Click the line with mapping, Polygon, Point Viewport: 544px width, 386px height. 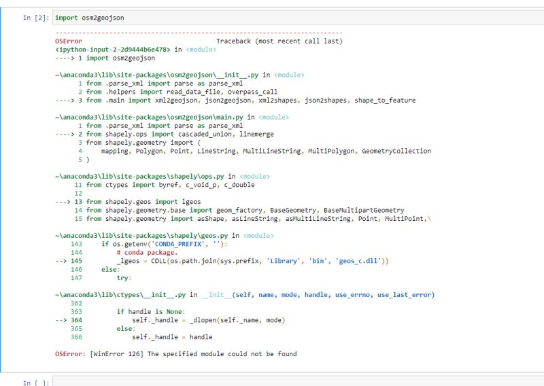[x=254, y=152]
